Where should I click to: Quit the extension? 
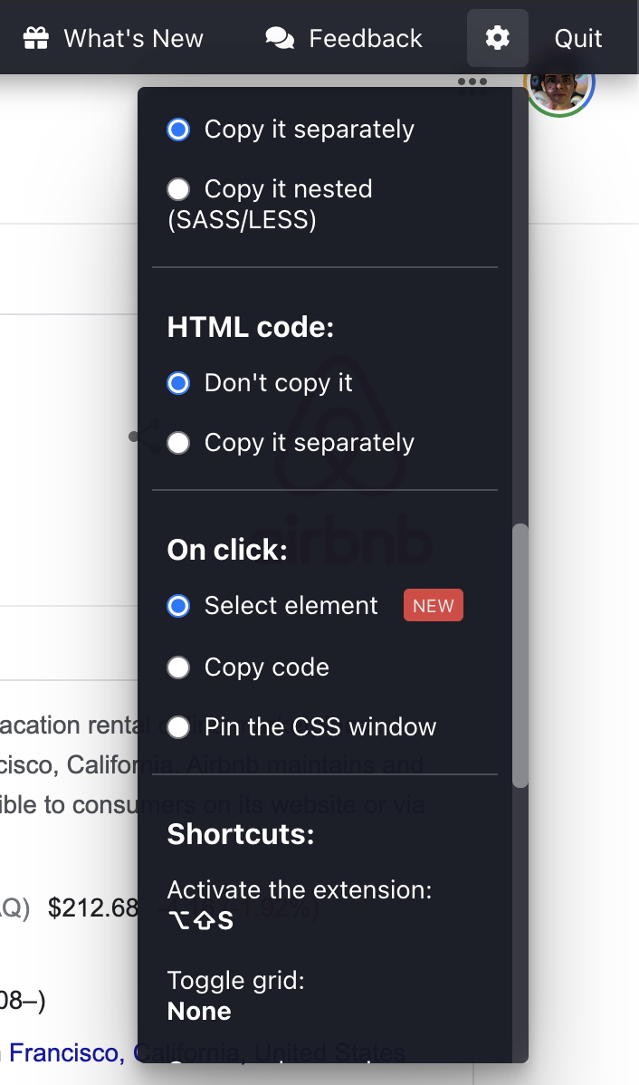coord(578,38)
